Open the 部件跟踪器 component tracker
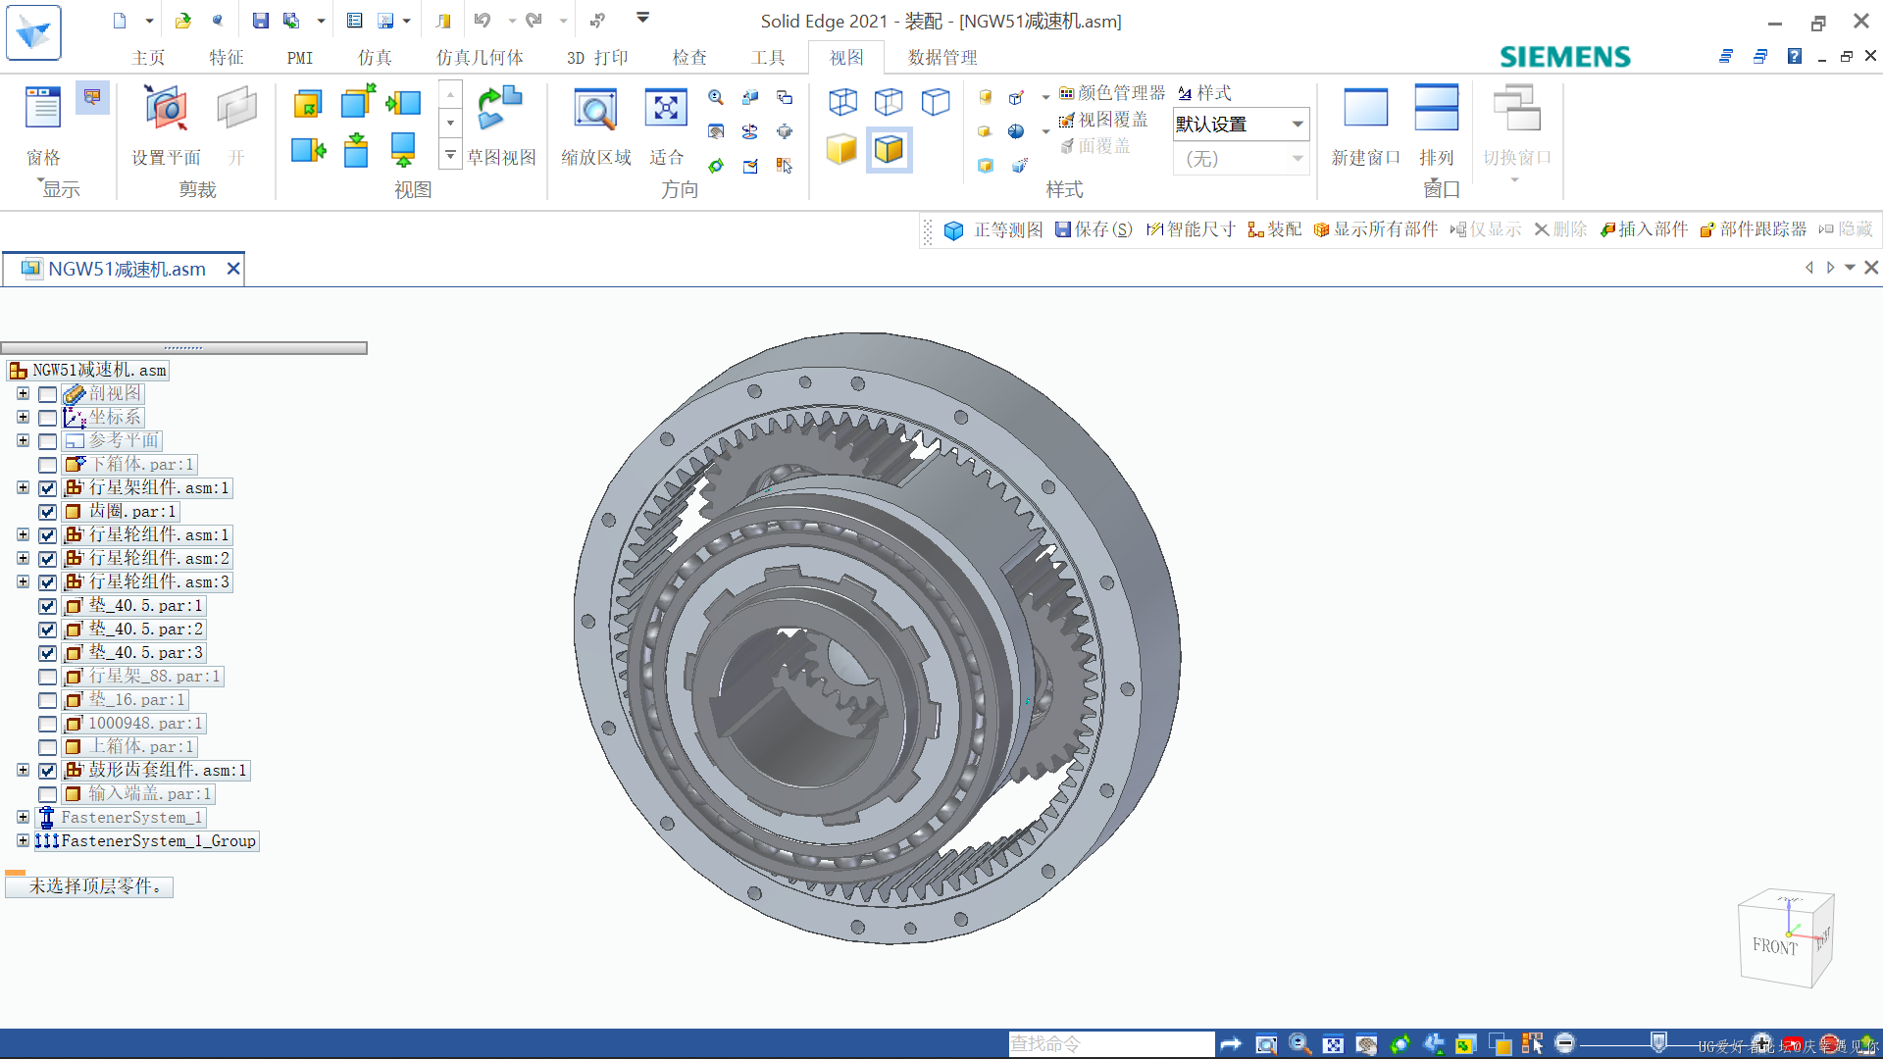 tap(1753, 229)
